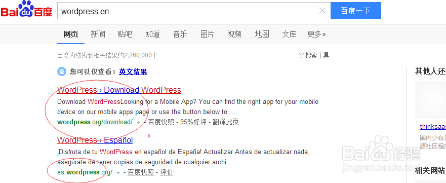Click the 翻译此页 link

(226, 122)
